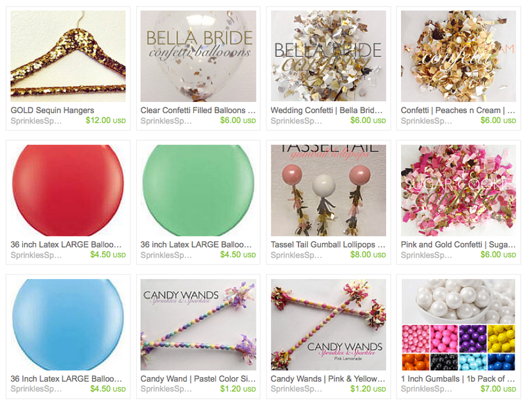Click the green 36 inch latex balloon photo

click(x=198, y=190)
